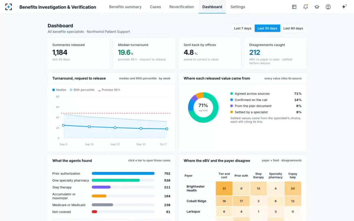Click the app logo icon
The width and height of the screenshot is (354, 221).
pyautogui.click(x=9, y=7)
